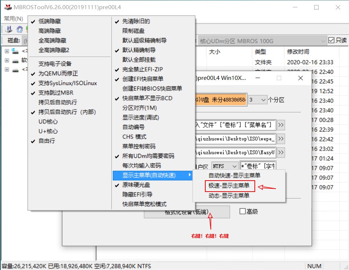
Task: Click the bottom drive icon in the device tree
Action: tap(15, 70)
